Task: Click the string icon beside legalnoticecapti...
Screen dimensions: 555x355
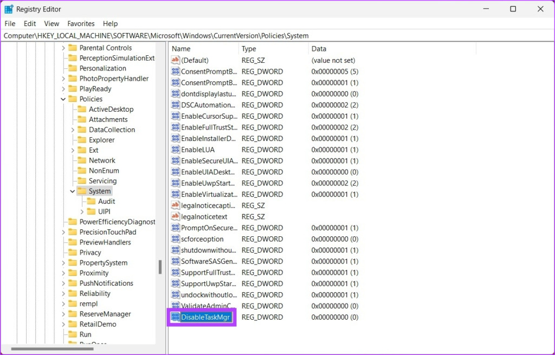Action: [175, 205]
